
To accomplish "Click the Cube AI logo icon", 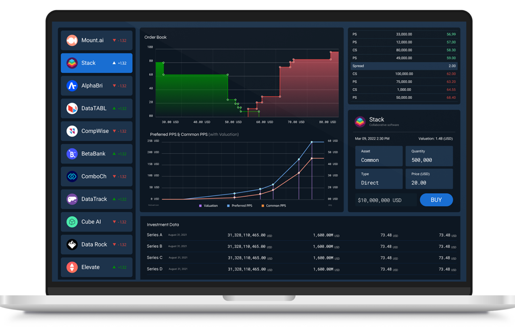I will pos(72,222).
